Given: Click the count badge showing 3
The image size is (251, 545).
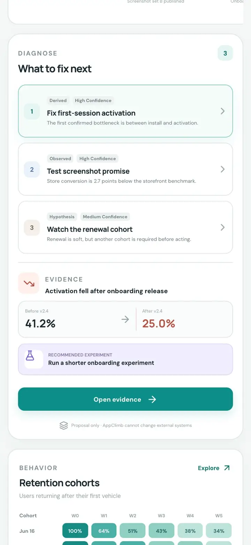Looking at the screenshot, I should coord(225,53).
